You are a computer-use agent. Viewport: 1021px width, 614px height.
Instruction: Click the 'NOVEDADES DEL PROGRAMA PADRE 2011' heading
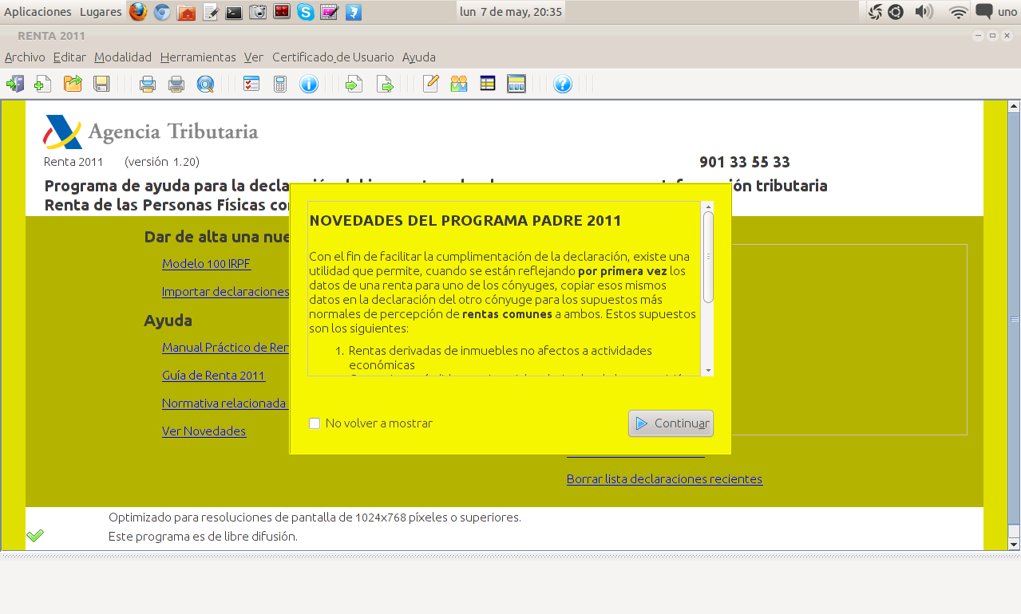465,221
